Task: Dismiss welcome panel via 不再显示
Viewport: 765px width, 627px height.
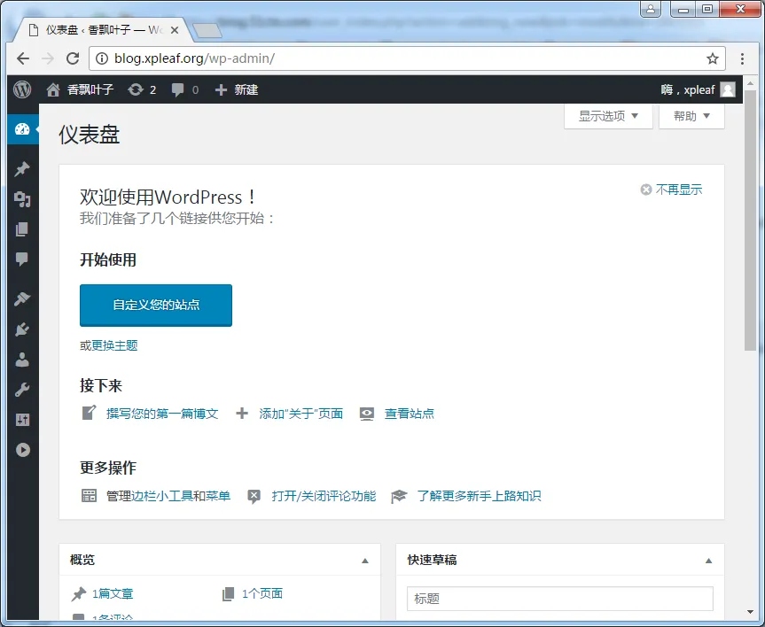Action: (x=671, y=190)
